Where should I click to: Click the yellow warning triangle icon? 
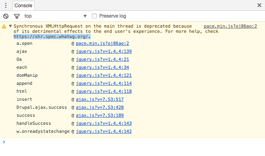4,26
